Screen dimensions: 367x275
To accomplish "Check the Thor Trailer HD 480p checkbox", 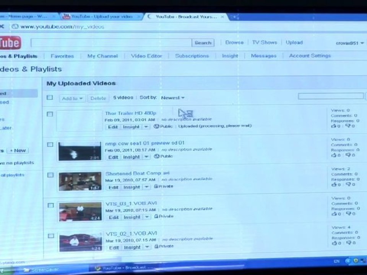I will pyautogui.click(x=50, y=114).
